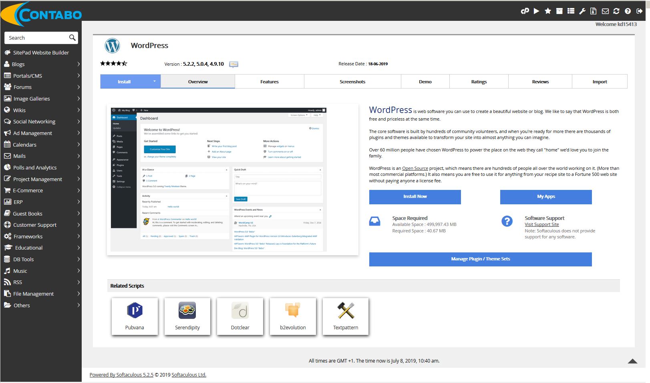Click the search magnifier icon
650x383 pixels.
click(x=72, y=38)
